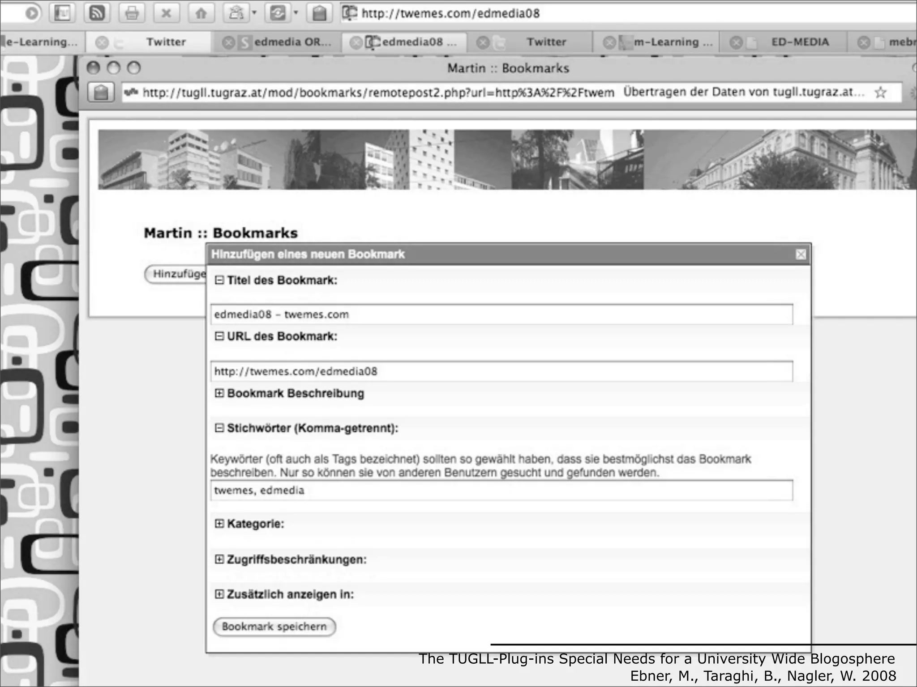Click the bookmark star in popup address bar
This screenshot has width=917, height=687.
coord(880,93)
